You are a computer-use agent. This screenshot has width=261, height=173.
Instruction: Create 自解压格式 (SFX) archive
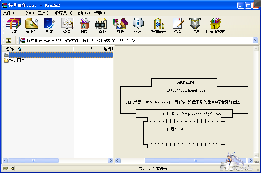tap(215, 25)
